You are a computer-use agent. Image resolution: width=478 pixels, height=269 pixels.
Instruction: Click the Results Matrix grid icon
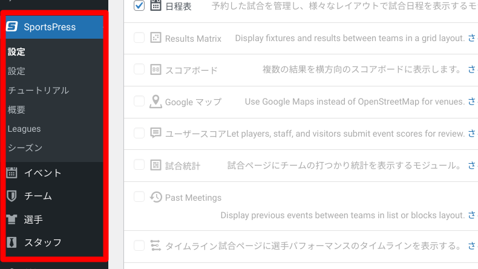pos(156,37)
